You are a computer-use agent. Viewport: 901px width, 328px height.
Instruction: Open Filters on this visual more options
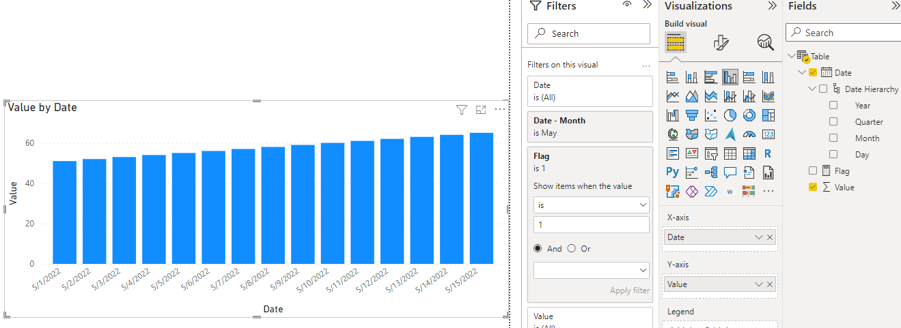[646, 65]
